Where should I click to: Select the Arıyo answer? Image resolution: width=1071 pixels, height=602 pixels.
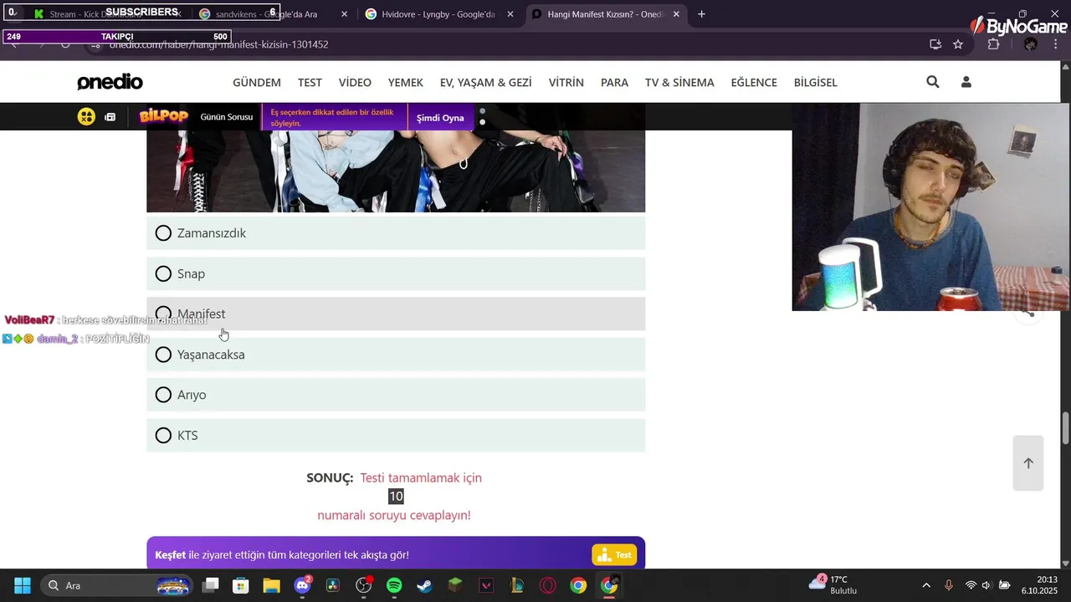(396, 395)
